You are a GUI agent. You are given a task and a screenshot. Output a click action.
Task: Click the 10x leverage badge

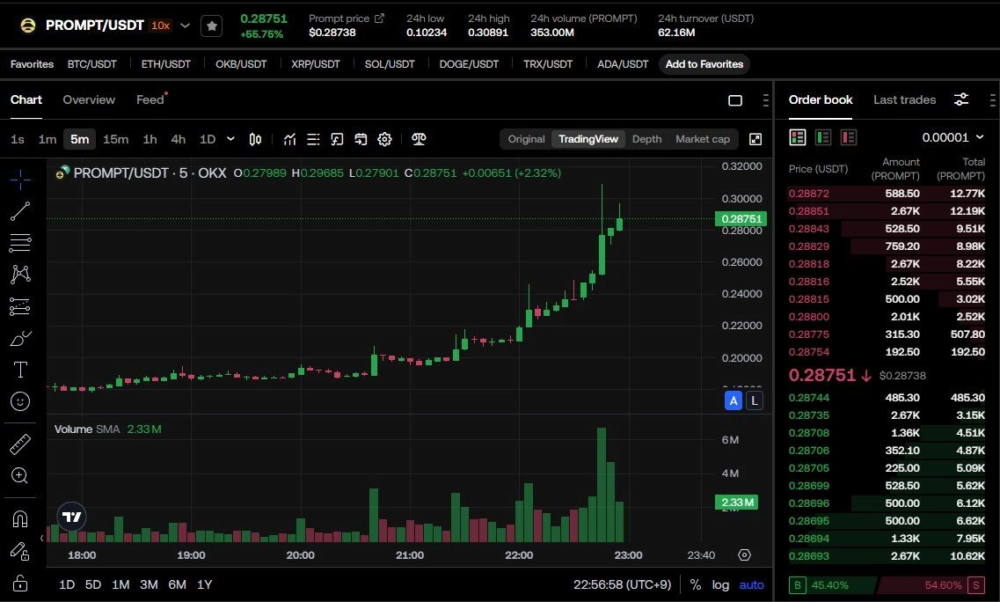click(x=160, y=26)
